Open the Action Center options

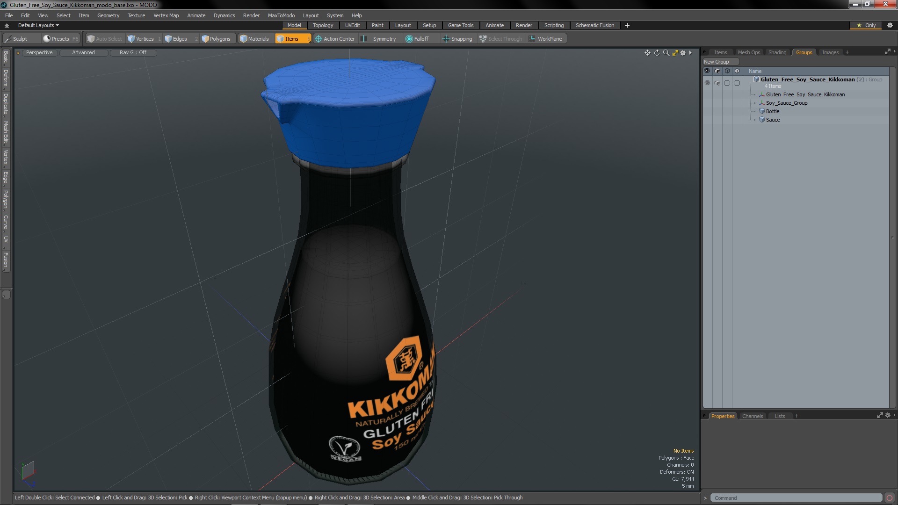click(335, 39)
